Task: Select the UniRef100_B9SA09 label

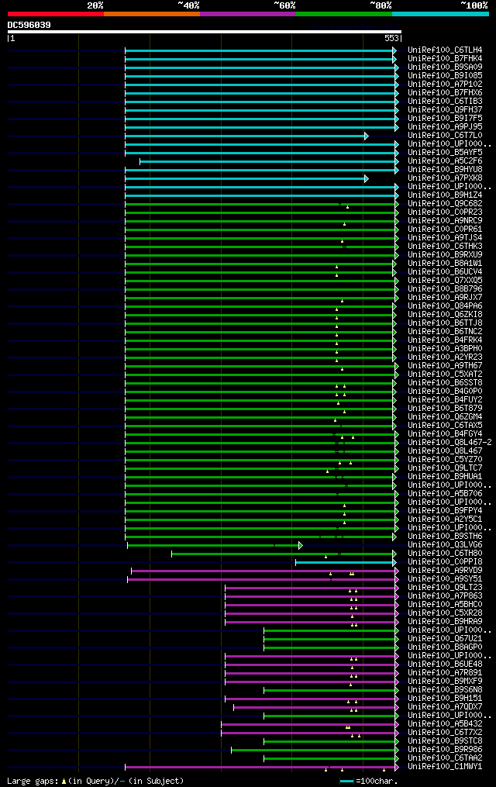Action: coord(445,67)
